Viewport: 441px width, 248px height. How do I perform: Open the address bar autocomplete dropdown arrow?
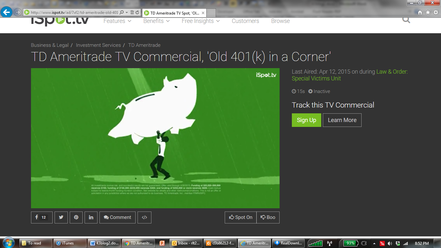click(x=127, y=13)
